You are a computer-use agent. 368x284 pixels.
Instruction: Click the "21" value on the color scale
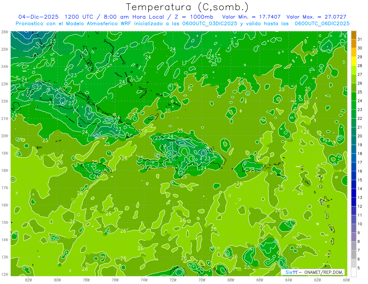pos(360,127)
